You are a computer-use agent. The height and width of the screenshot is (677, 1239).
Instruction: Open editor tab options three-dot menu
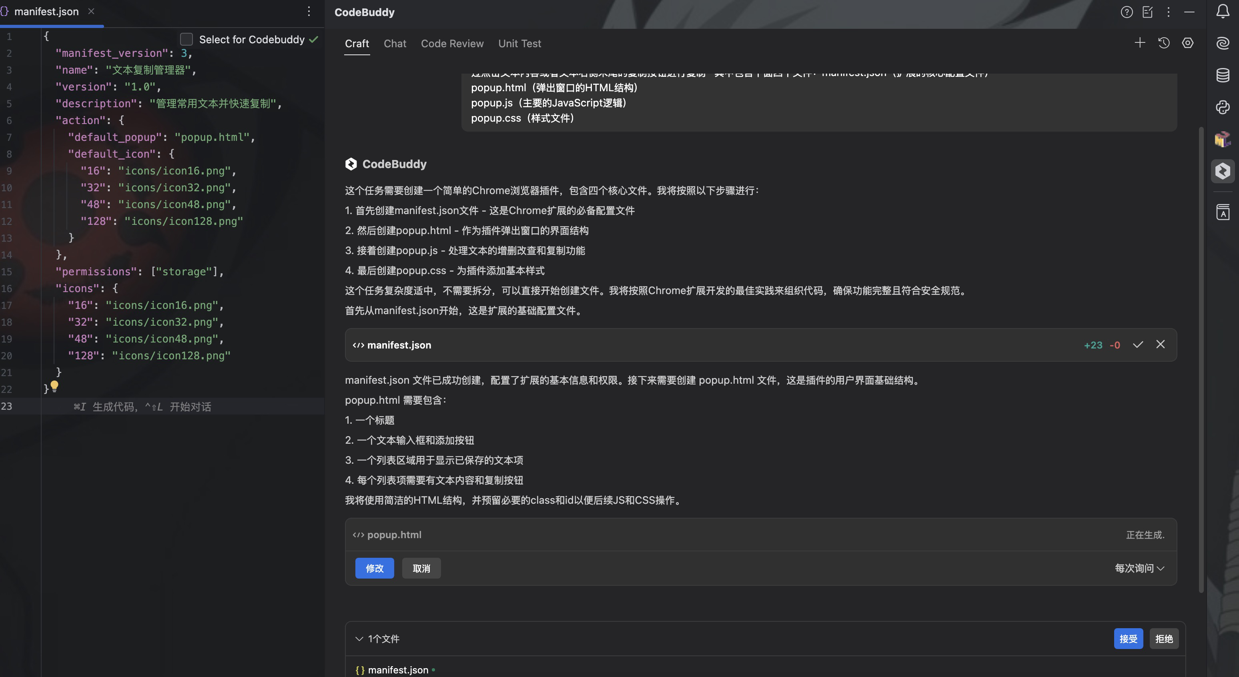pyautogui.click(x=309, y=12)
